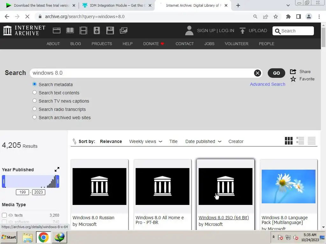
Task: Check the texts media type checkbox
Action: coord(4,215)
